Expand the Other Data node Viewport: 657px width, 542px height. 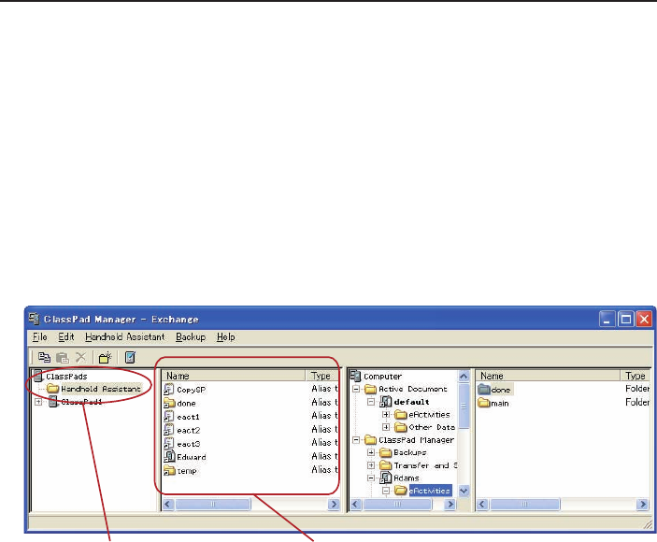point(386,427)
